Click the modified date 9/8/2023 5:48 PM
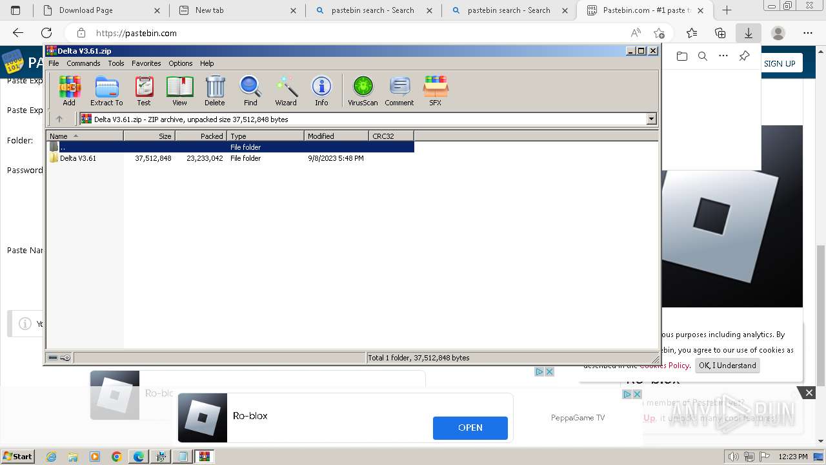 (336, 158)
